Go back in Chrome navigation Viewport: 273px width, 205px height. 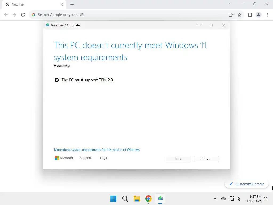pos(6,15)
